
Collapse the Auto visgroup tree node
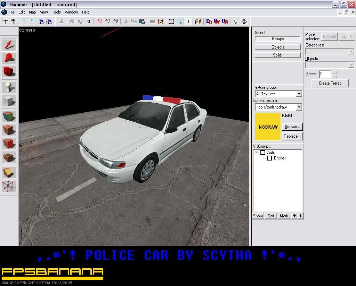pos(256,153)
